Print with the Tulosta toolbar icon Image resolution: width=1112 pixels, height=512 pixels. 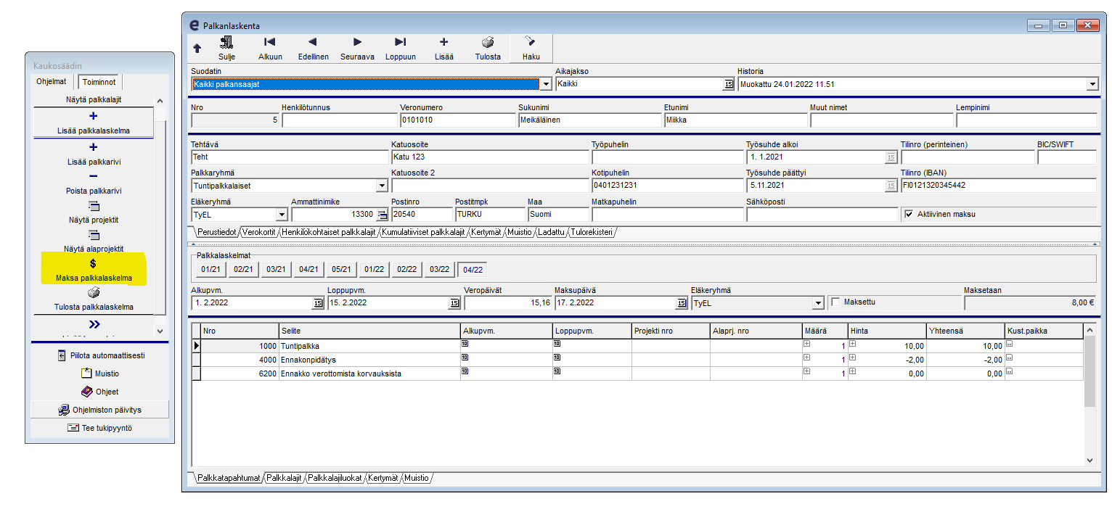(x=488, y=43)
